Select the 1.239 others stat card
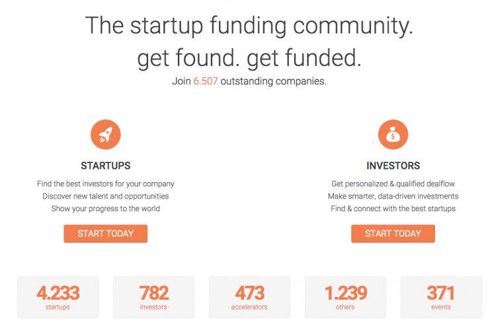This screenshot has width=496, height=326. pyautogui.click(x=345, y=297)
